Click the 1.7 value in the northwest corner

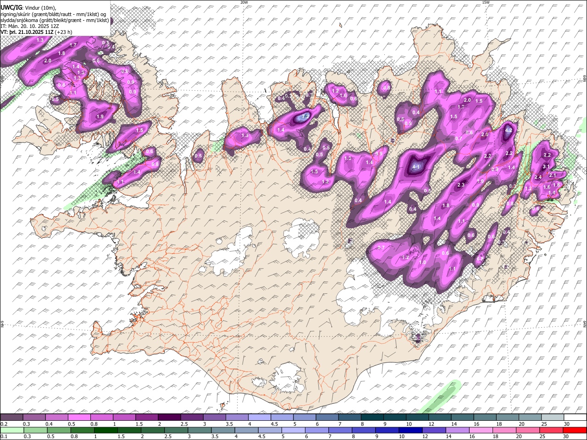[x=73, y=45]
